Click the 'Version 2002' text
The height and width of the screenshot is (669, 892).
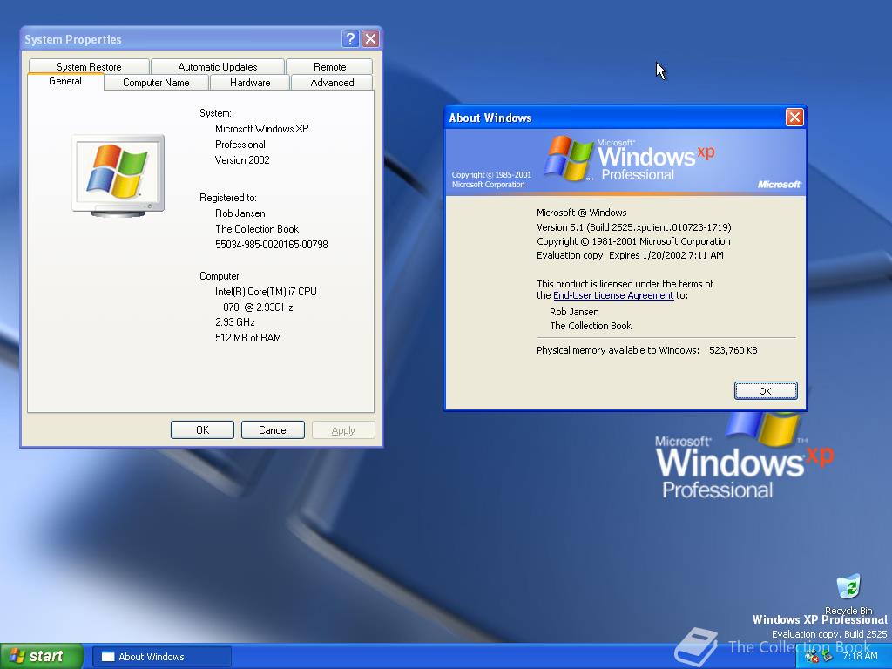[242, 160]
